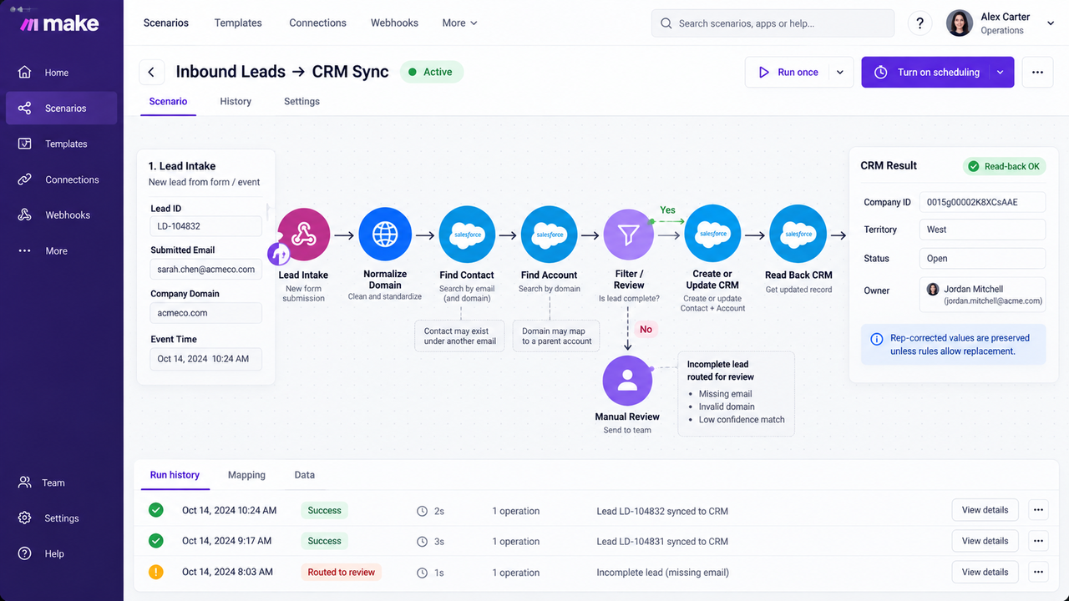View details for the 9:17 AM run
This screenshot has width=1069, height=601.
(x=985, y=541)
